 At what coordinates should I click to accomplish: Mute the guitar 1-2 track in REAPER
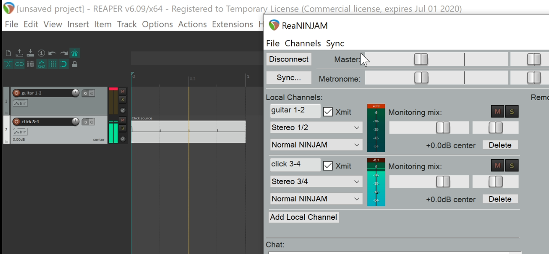click(123, 91)
